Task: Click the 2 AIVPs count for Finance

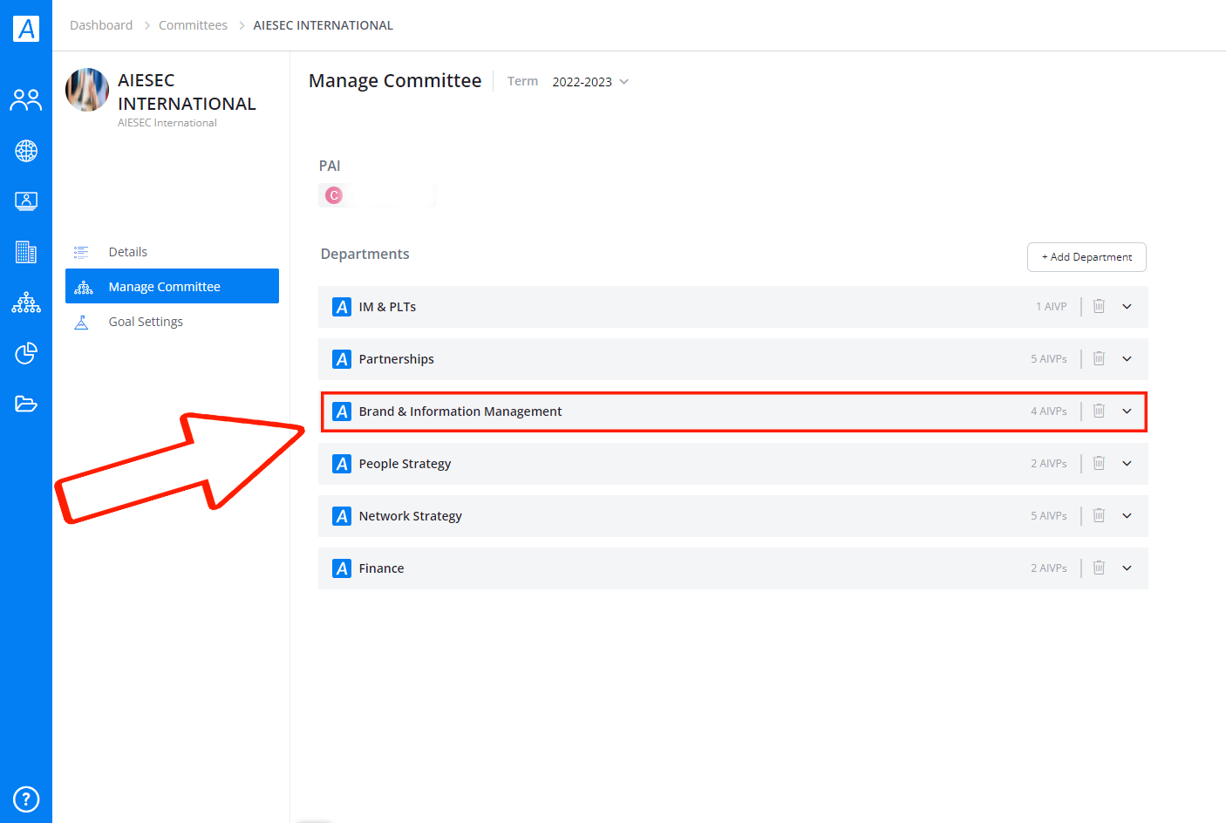Action: 1049,568
